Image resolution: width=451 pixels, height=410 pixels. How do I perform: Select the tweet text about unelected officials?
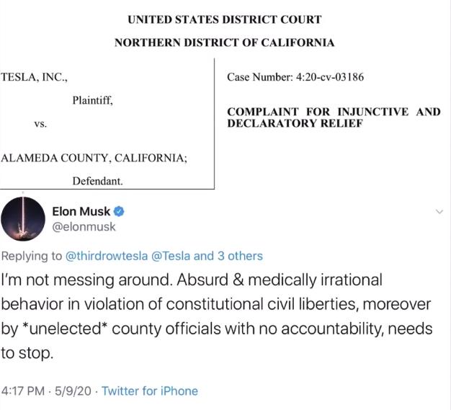[x=217, y=316]
